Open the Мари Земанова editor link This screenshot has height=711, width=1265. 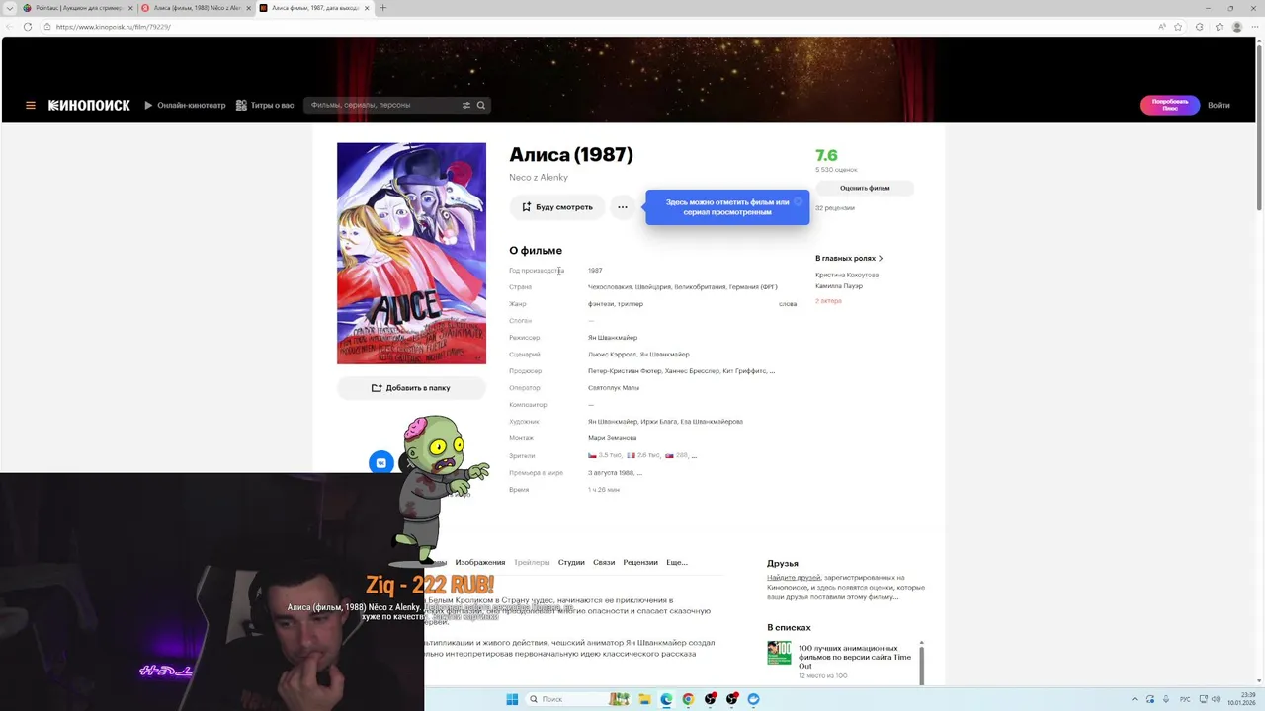click(613, 438)
